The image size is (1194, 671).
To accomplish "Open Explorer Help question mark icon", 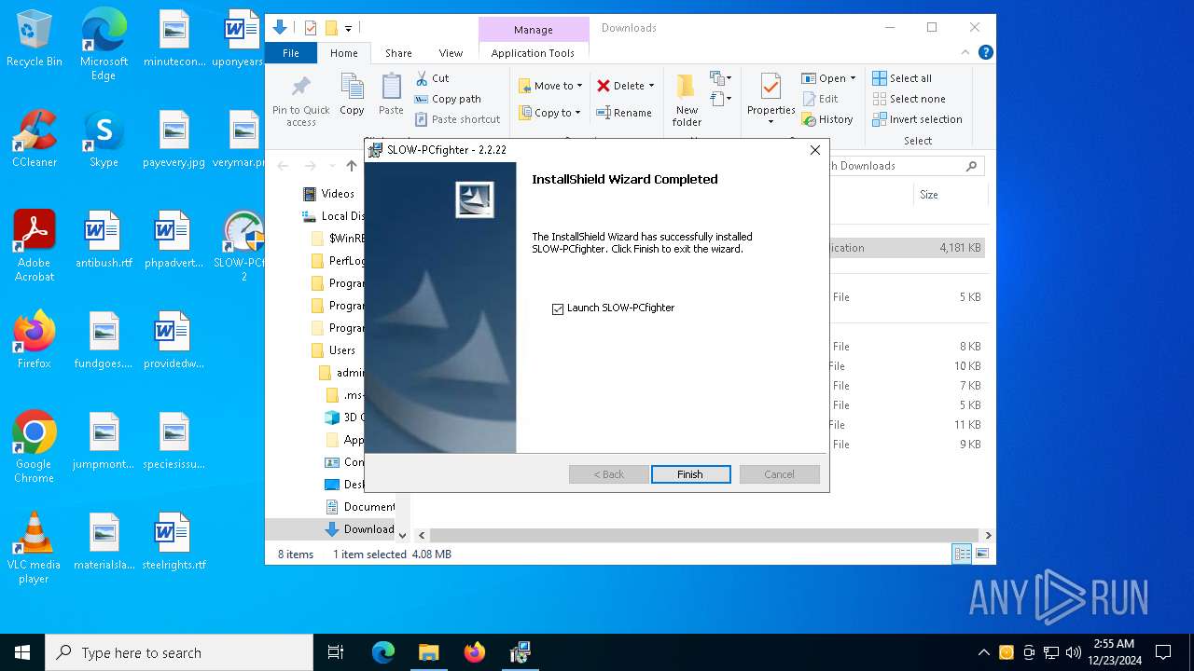I will point(985,53).
